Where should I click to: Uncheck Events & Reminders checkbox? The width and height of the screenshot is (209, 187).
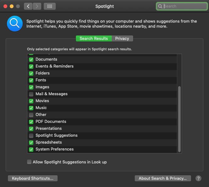point(31,66)
